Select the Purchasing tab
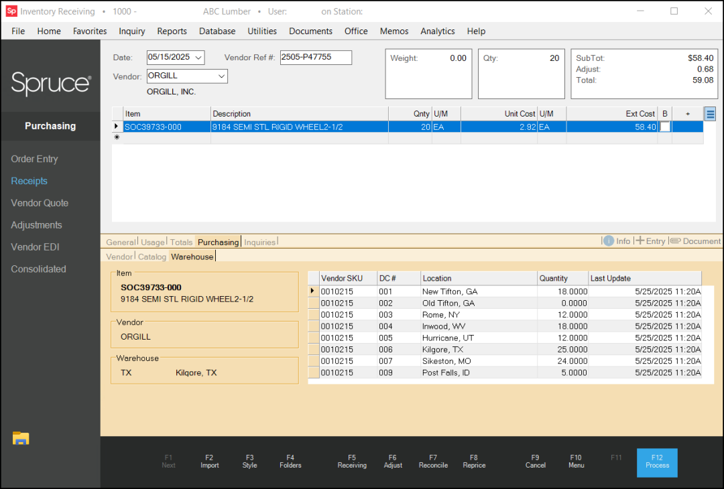The image size is (724, 489). pyautogui.click(x=218, y=242)
